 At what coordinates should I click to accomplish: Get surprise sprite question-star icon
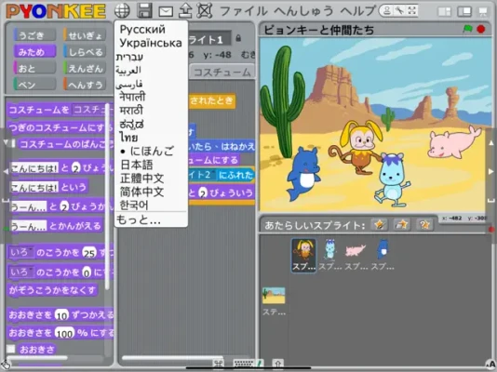click(424, 225)
